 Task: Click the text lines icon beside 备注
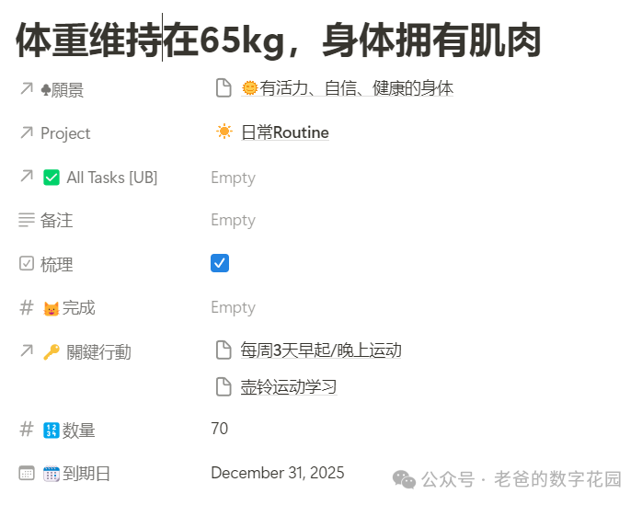27,221
